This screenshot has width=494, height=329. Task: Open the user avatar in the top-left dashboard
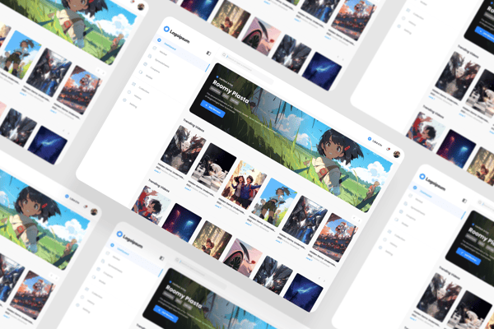point(141,7)
